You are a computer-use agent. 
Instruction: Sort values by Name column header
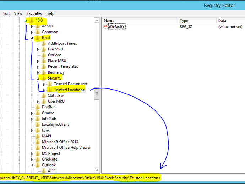[140, 21]
